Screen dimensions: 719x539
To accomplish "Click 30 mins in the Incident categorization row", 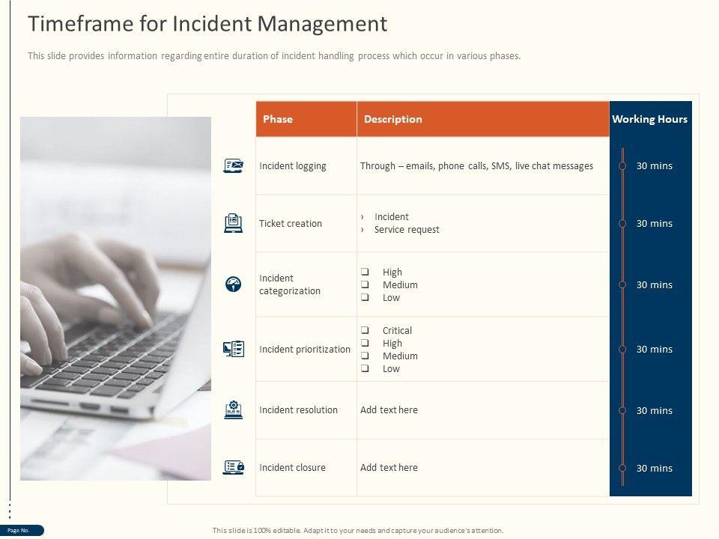I will [x=655, y=285].
